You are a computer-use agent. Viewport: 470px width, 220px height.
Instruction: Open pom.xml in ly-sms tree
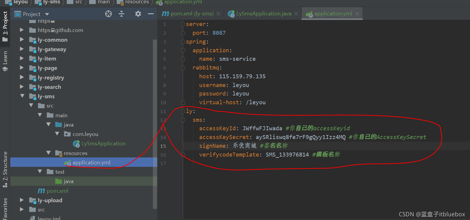[57, 191]
